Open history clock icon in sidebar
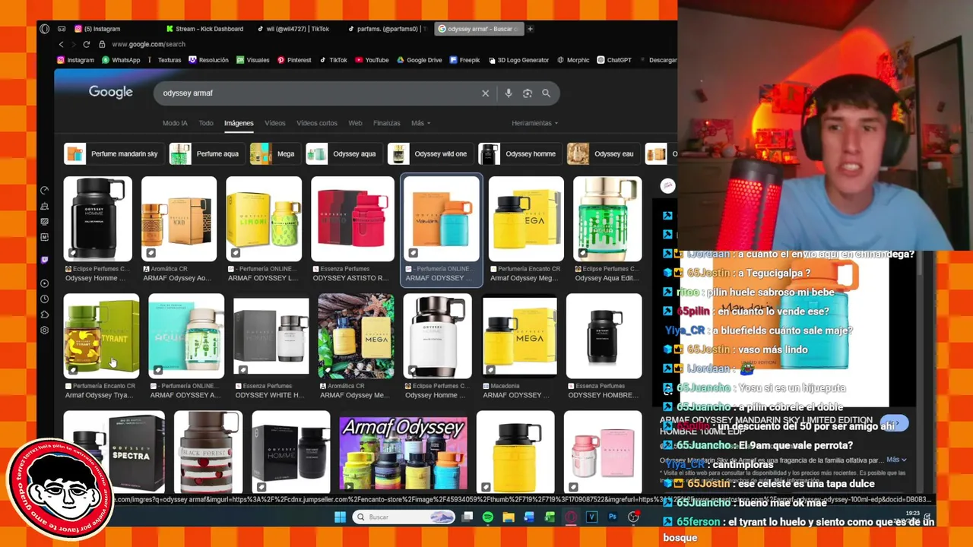 click(x=45, y=299)
